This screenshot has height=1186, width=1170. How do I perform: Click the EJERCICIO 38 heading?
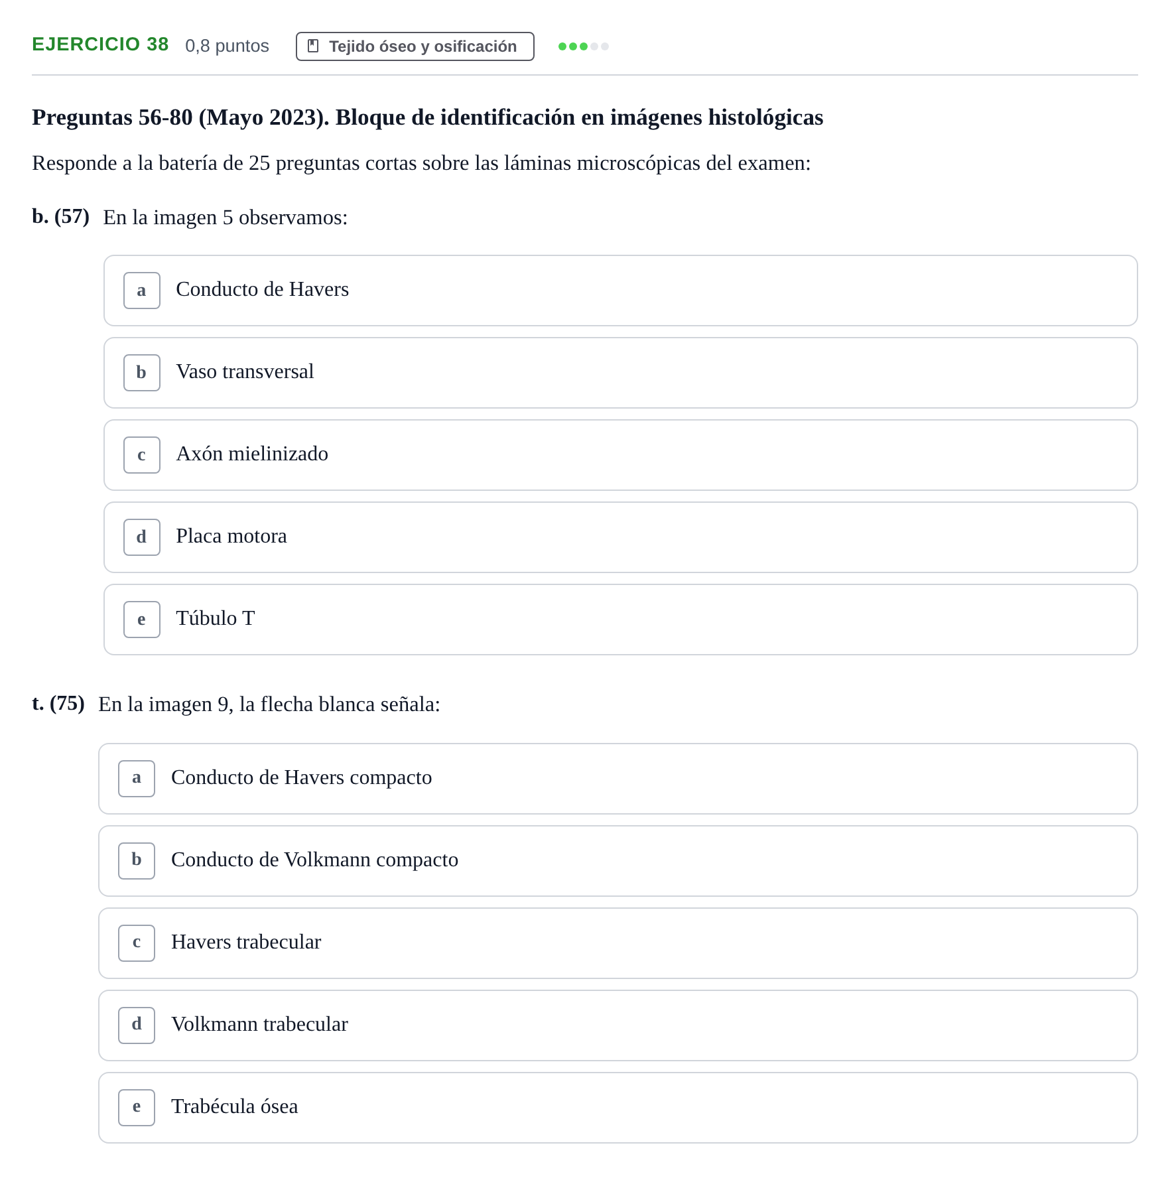click(x=100, y=44)
